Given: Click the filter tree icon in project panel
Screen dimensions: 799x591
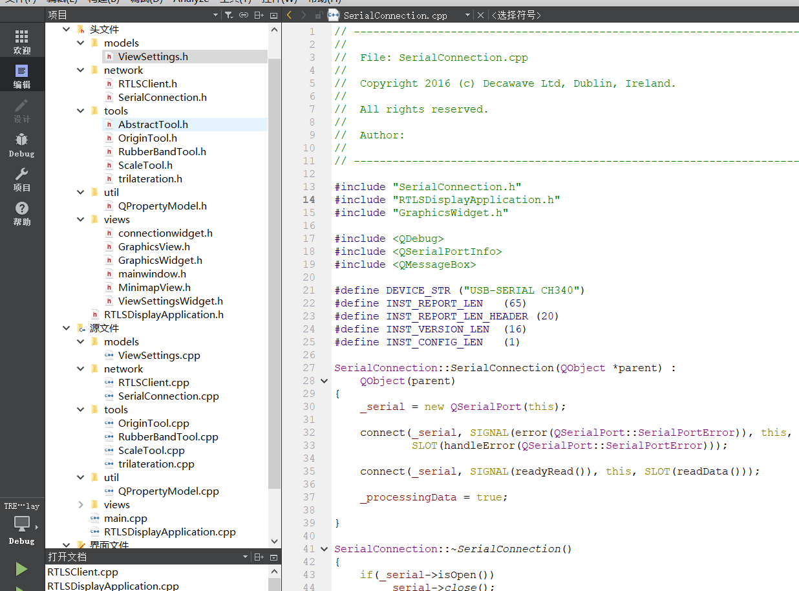Looking at the screenshot, I should [228, 15].
